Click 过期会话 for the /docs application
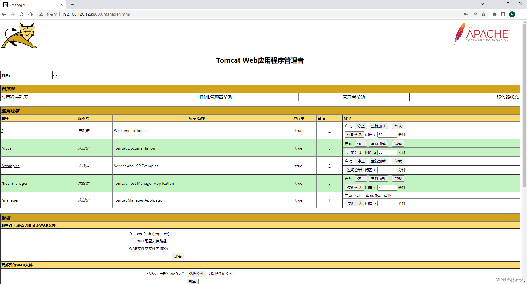 coord(354,152)
